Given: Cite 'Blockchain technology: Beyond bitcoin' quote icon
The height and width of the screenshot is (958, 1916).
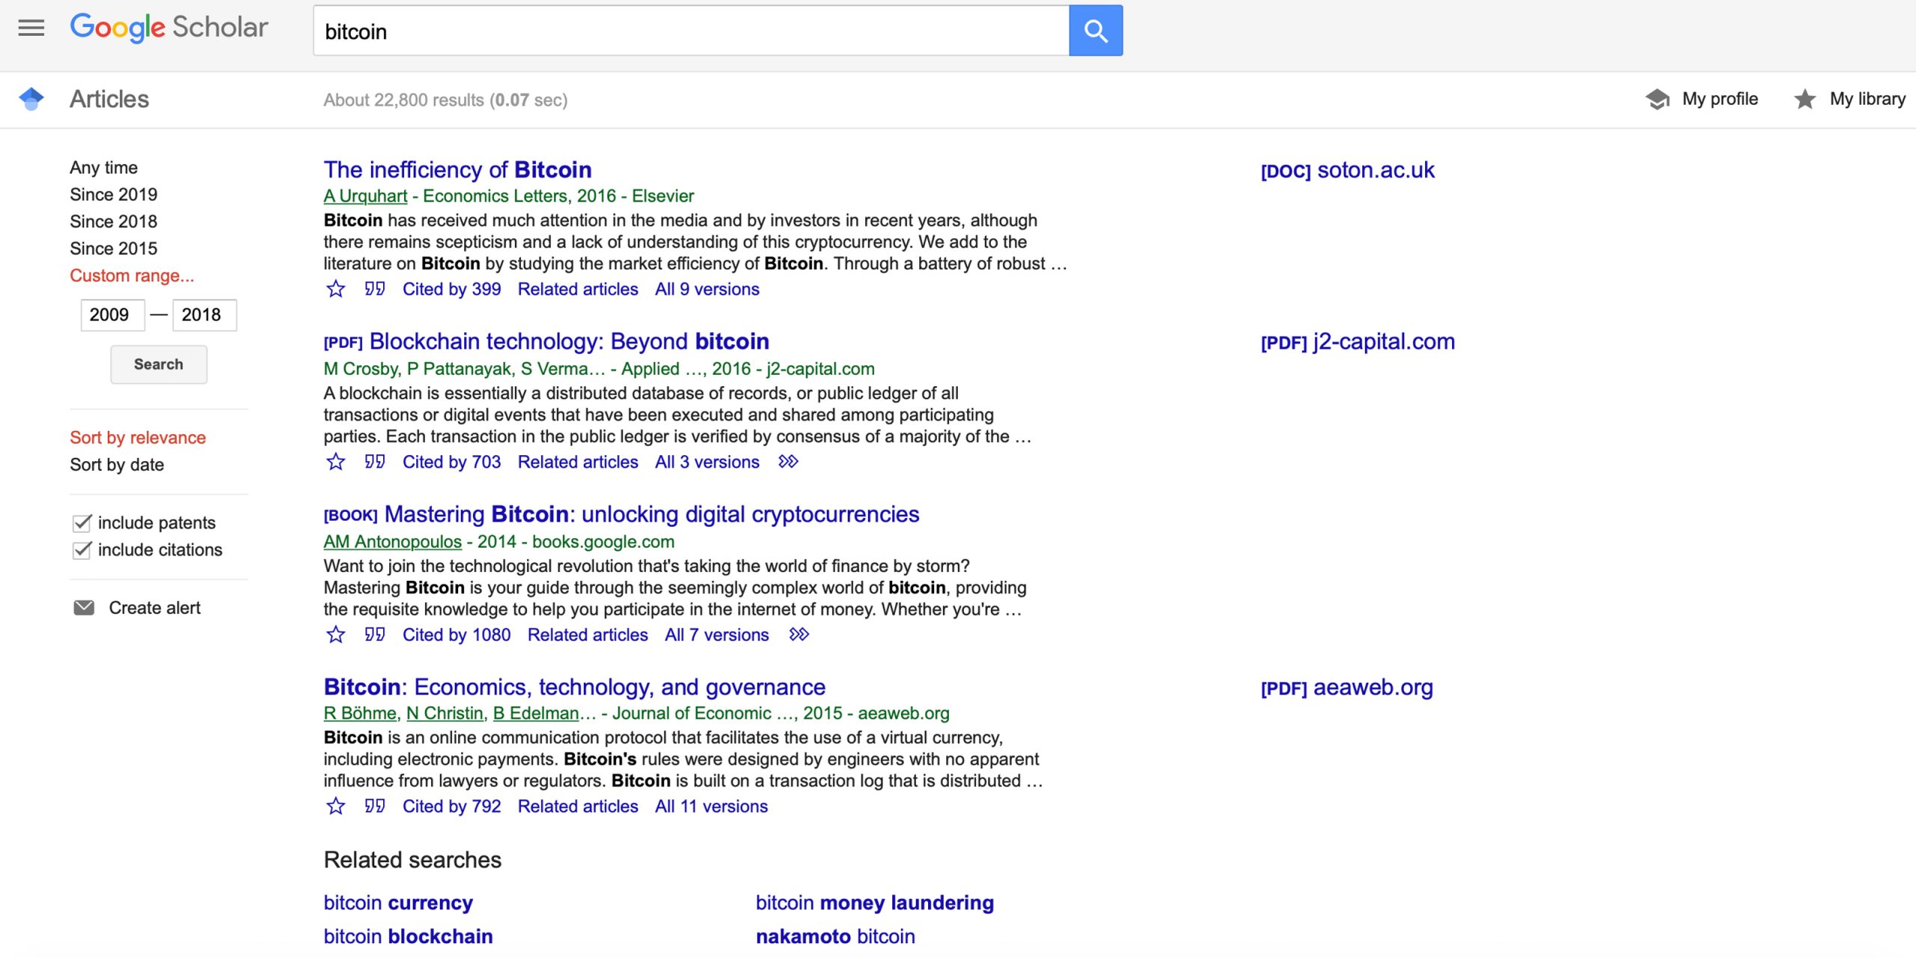Looking at the screenshot, I should pyautogui.click(x=374, y=462).
